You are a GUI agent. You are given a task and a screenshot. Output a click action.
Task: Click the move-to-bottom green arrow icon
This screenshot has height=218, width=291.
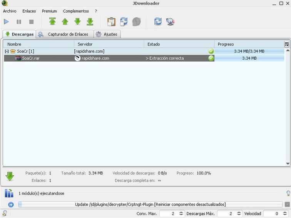(x=90, y=22)
